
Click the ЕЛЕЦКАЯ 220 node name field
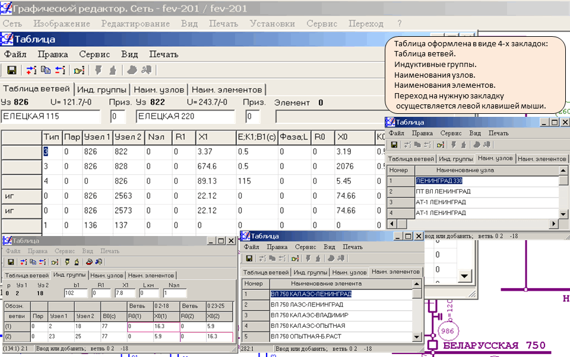[188, 116]
